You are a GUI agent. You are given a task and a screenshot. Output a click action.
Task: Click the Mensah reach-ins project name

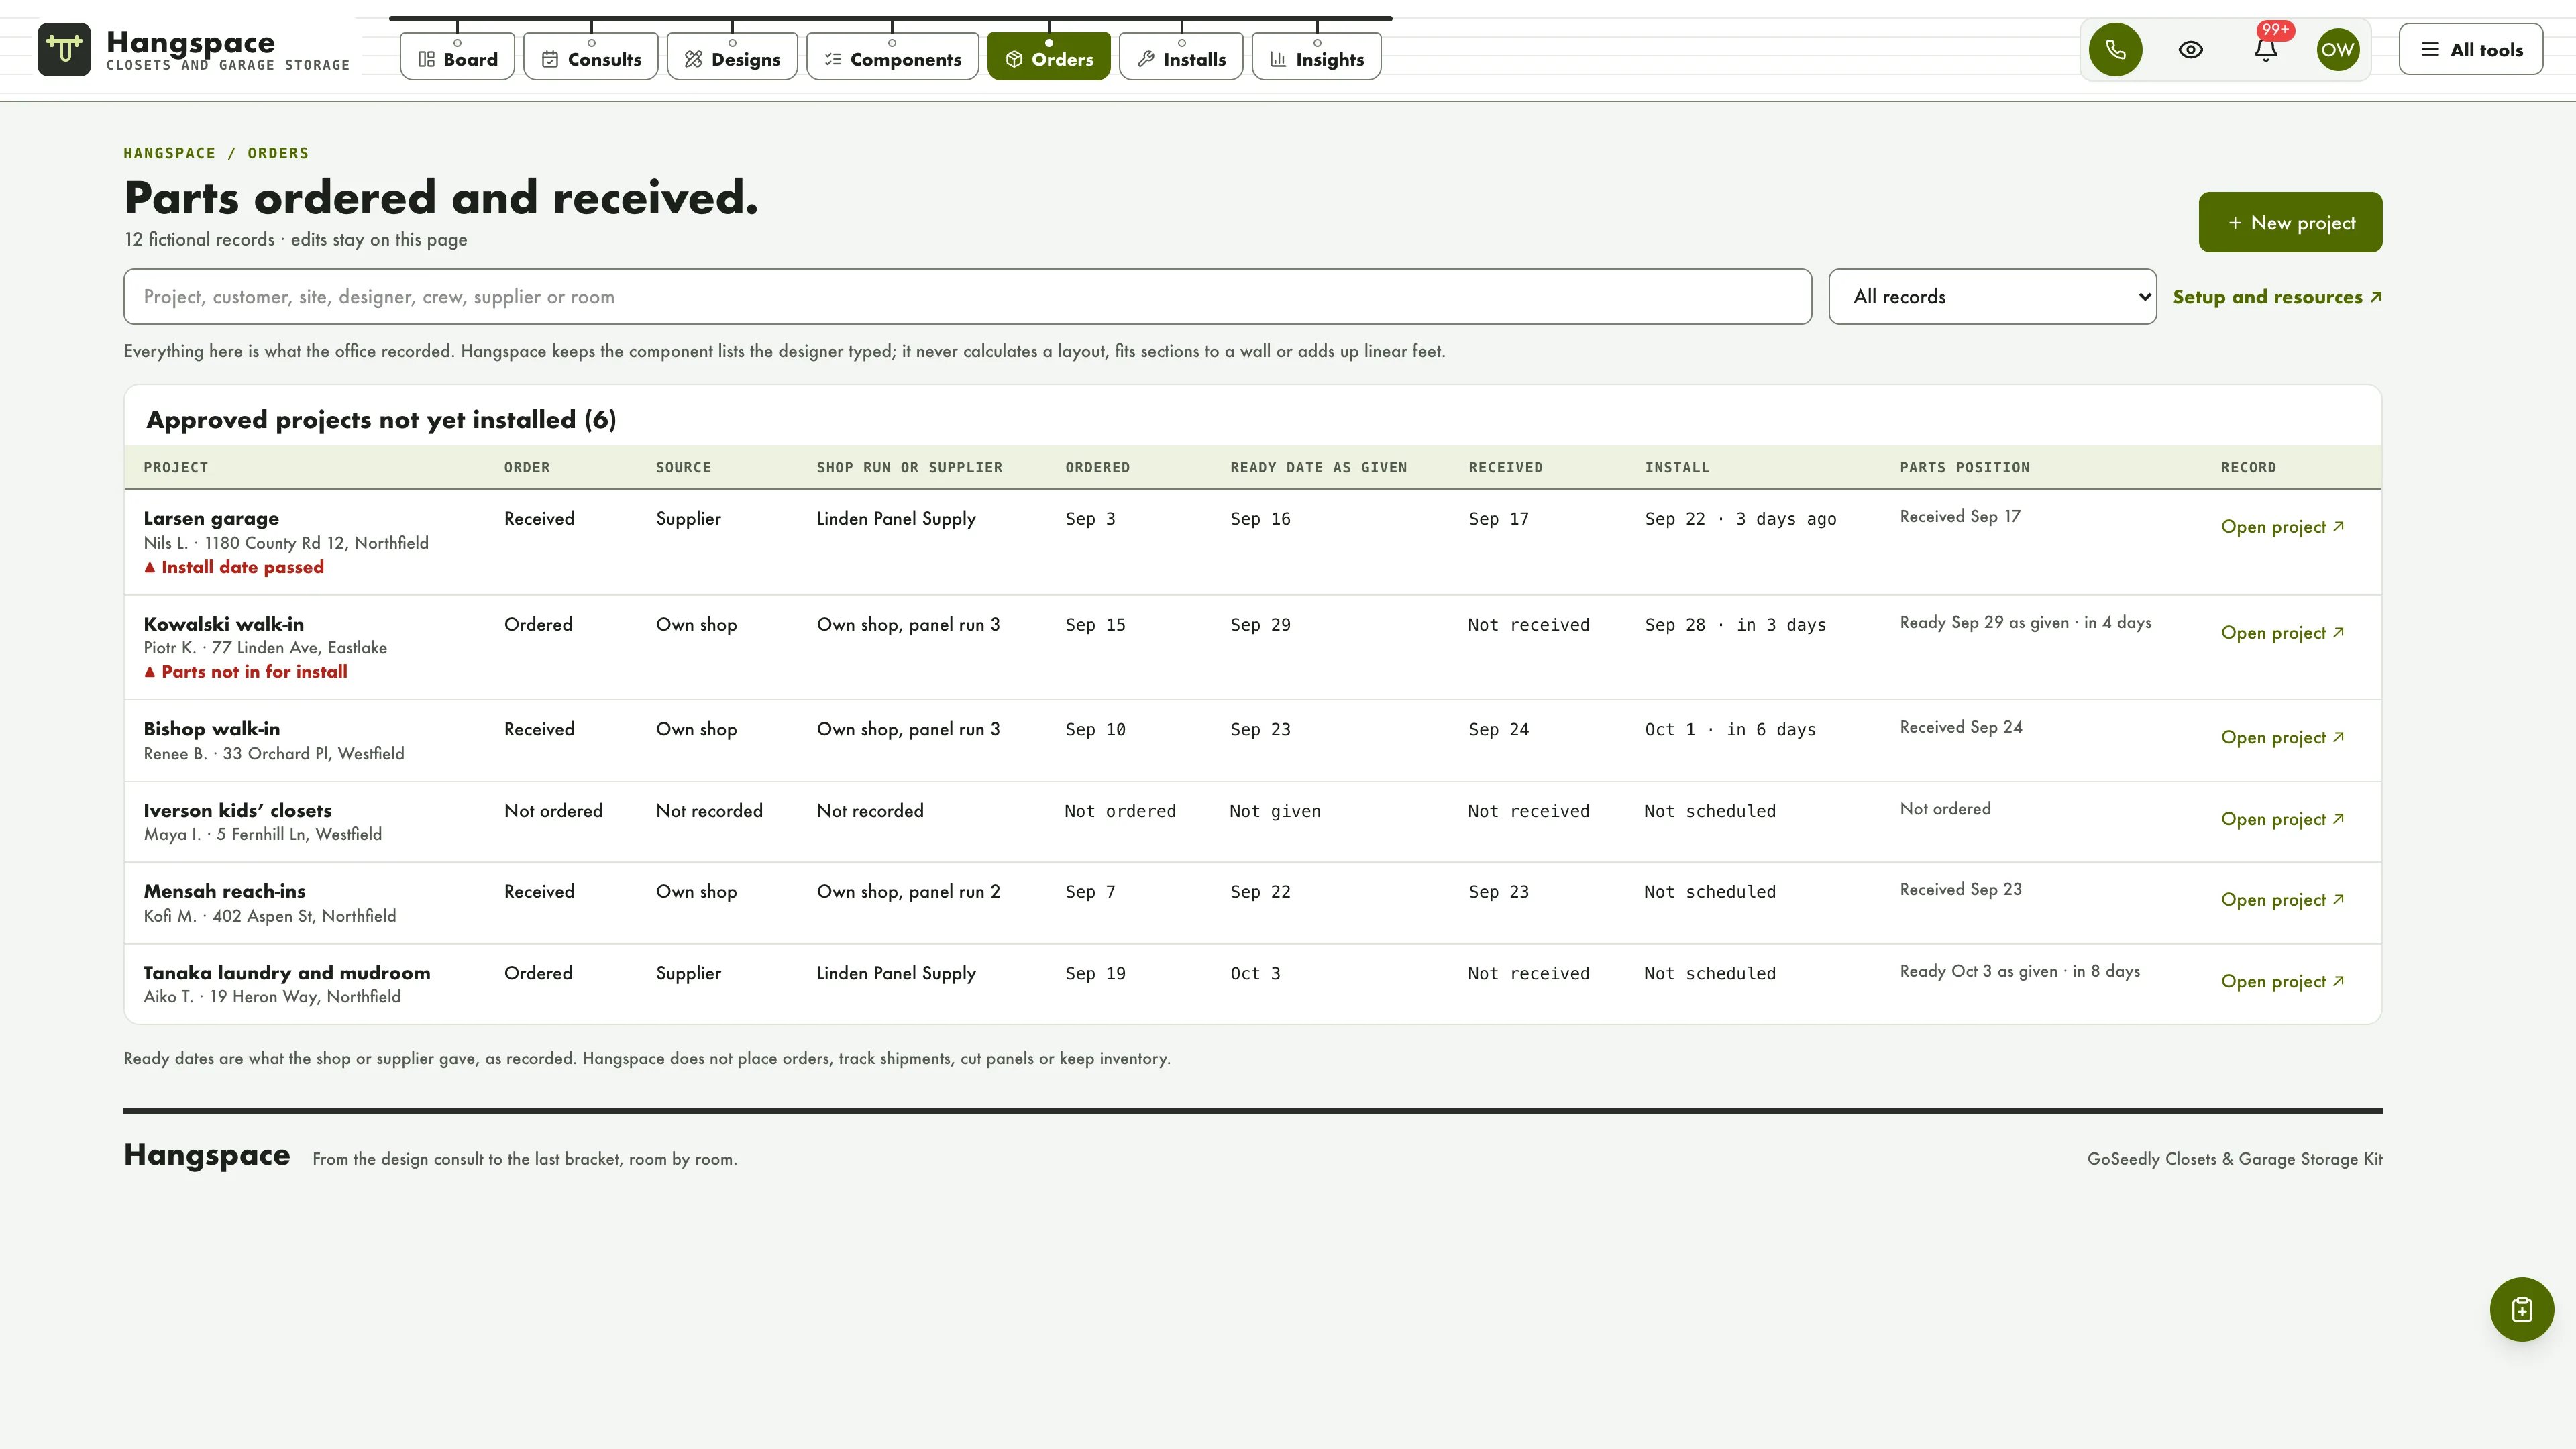[x=225, y=891]
